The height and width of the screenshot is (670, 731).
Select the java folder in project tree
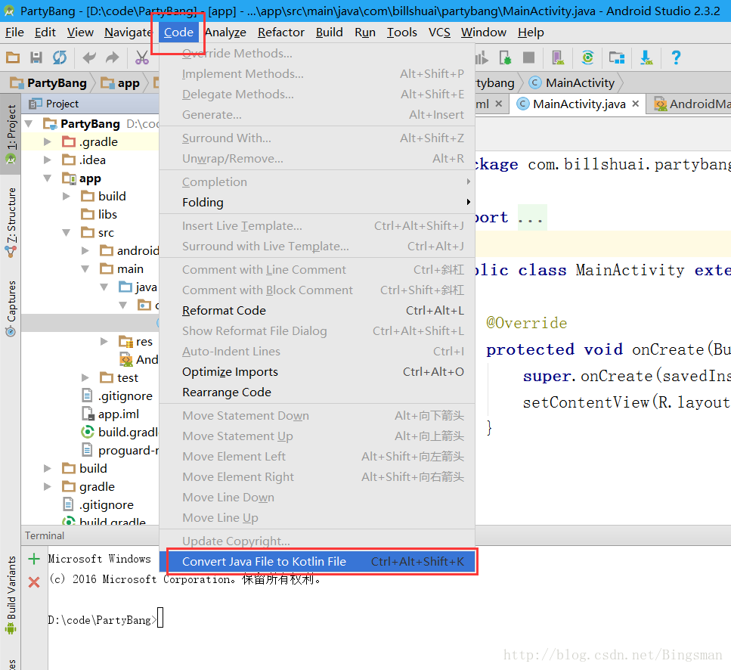138,287
